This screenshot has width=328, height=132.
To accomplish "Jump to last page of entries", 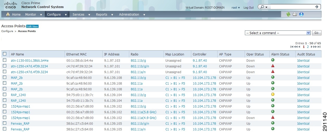I will point(319,47).
